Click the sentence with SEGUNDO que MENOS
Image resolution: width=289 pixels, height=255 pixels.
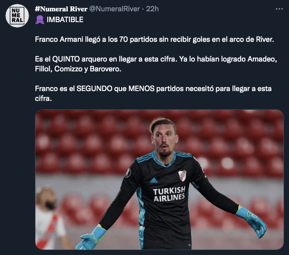tap(153, 94)
